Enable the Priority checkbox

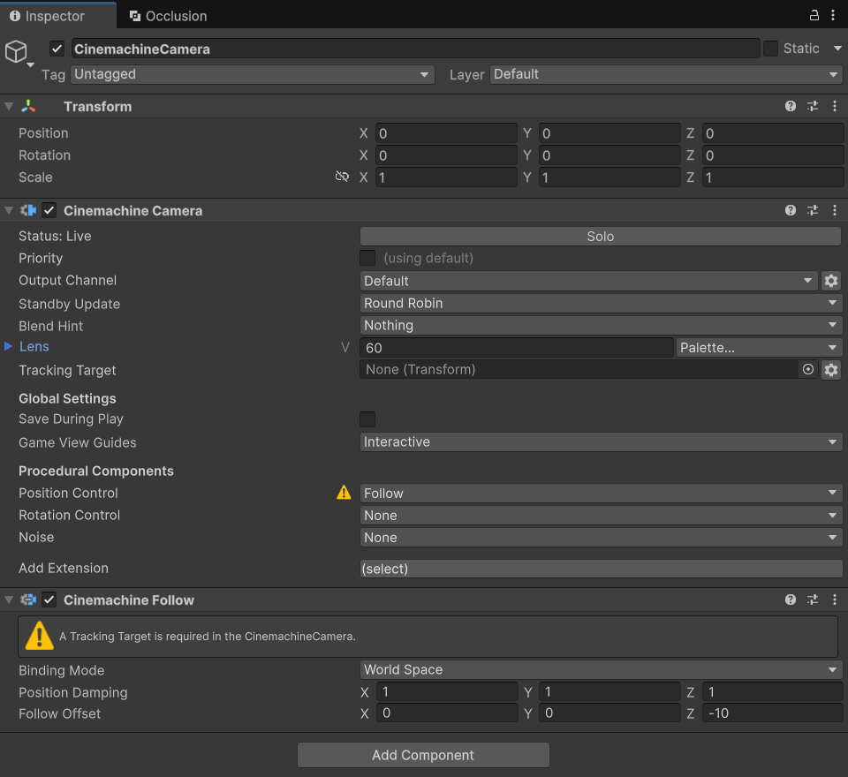click(x=367, y=258)
